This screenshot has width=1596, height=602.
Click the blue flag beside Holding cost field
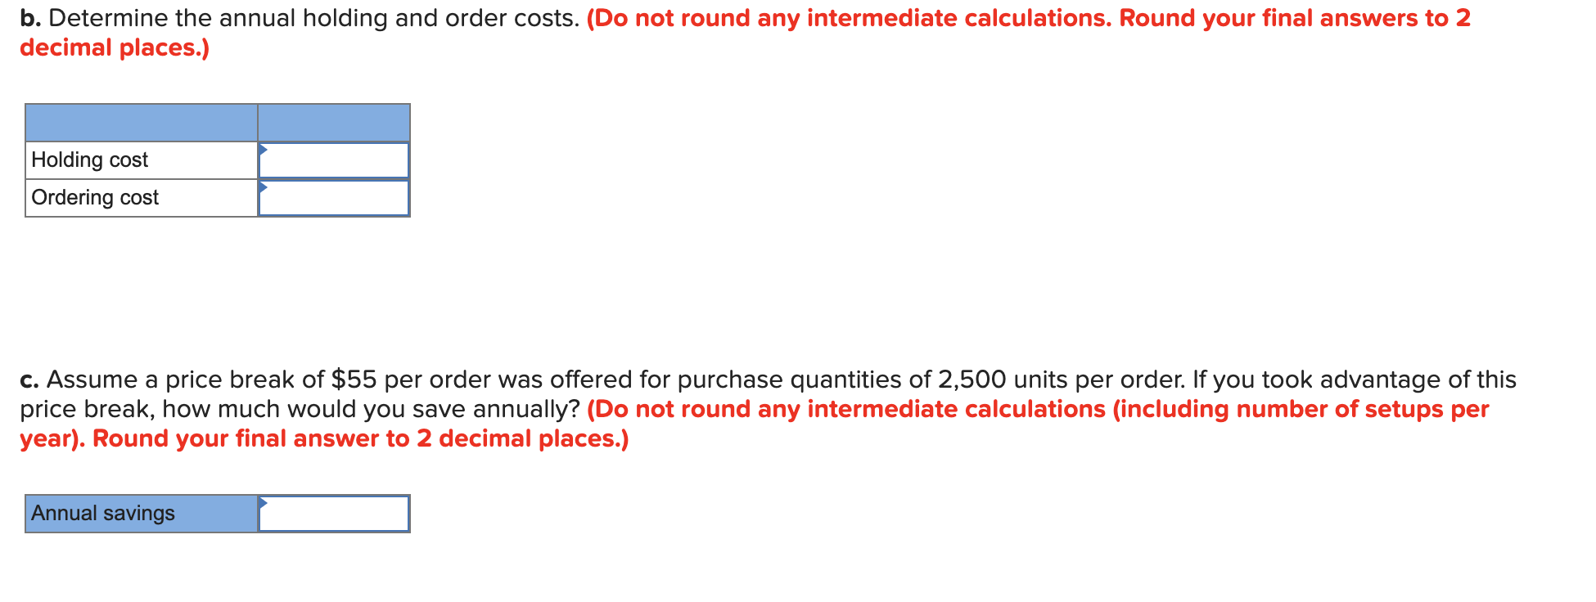point(264,151)
